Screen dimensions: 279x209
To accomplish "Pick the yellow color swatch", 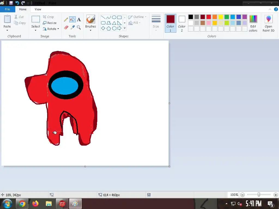I will point(221,17).
